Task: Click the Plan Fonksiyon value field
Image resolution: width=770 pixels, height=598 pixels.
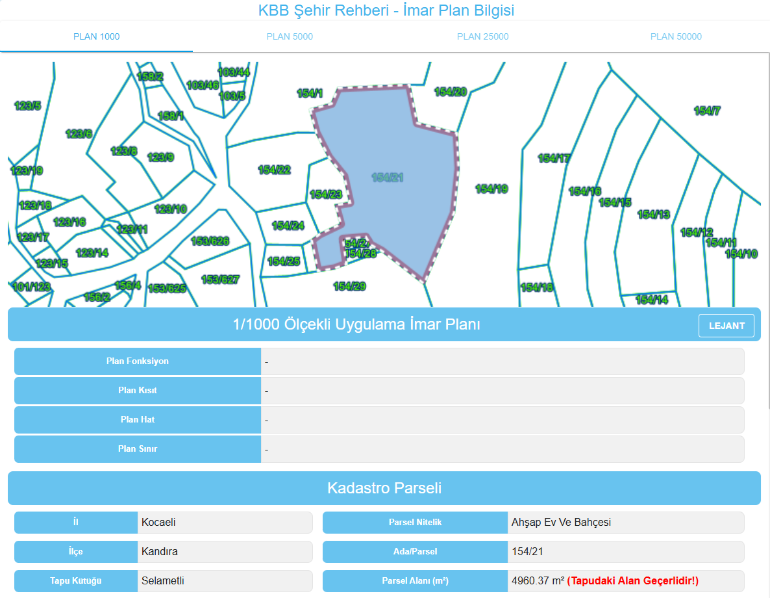Action: [502, 361]
